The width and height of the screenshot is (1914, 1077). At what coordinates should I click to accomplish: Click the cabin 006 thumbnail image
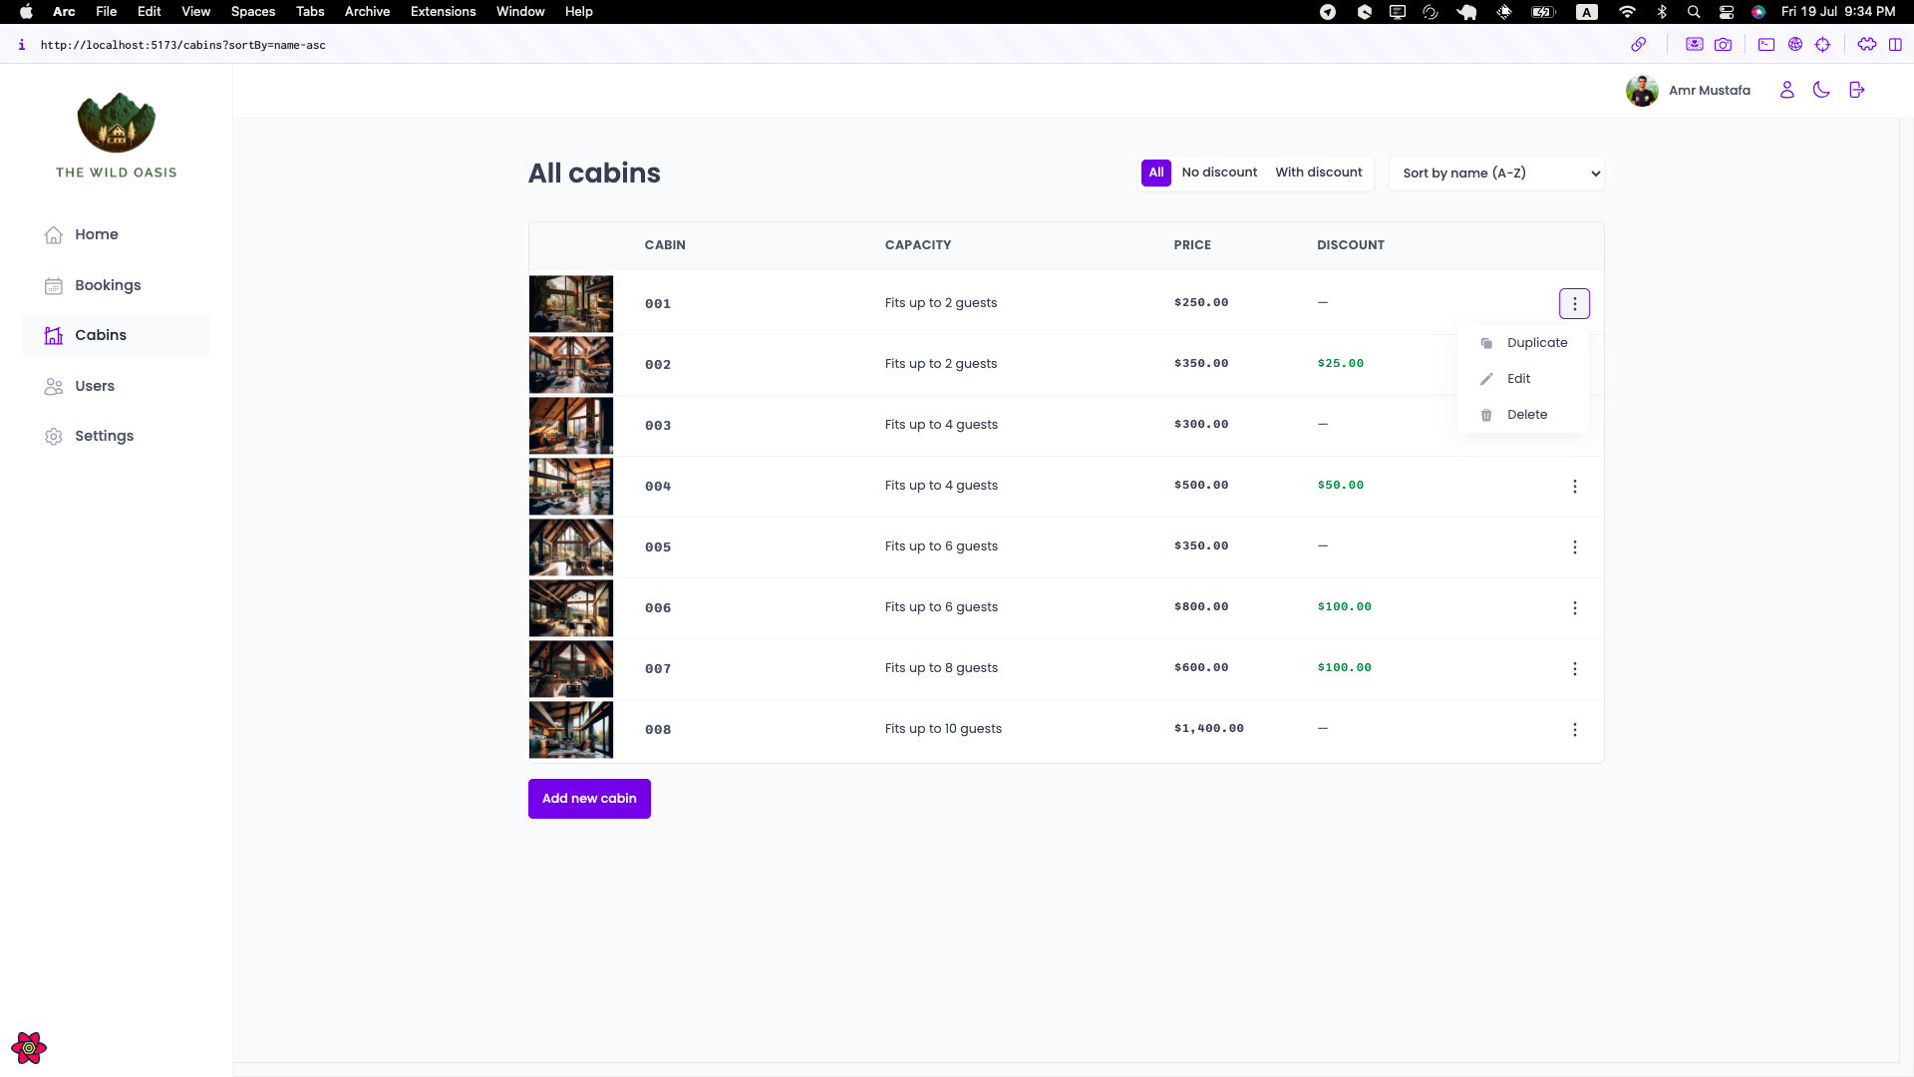click(570, 608)
